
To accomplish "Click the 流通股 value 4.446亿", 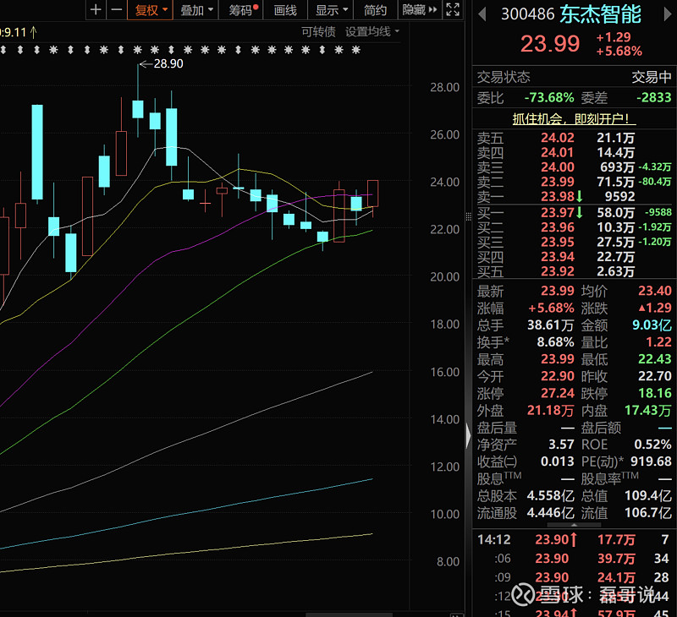I will click(x=551, y=513).
